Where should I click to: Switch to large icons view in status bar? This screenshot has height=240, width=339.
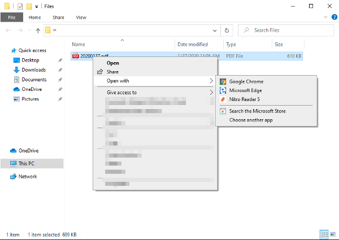pyautogui.click(x=333, y=234)
